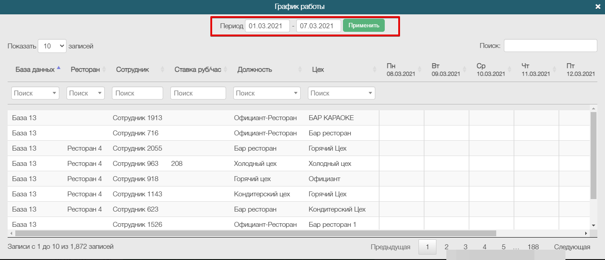Image resolution: width=605 pixels, height=260 pixels.
Task: Focus the global Поиск search box
Action: [550, 46]
